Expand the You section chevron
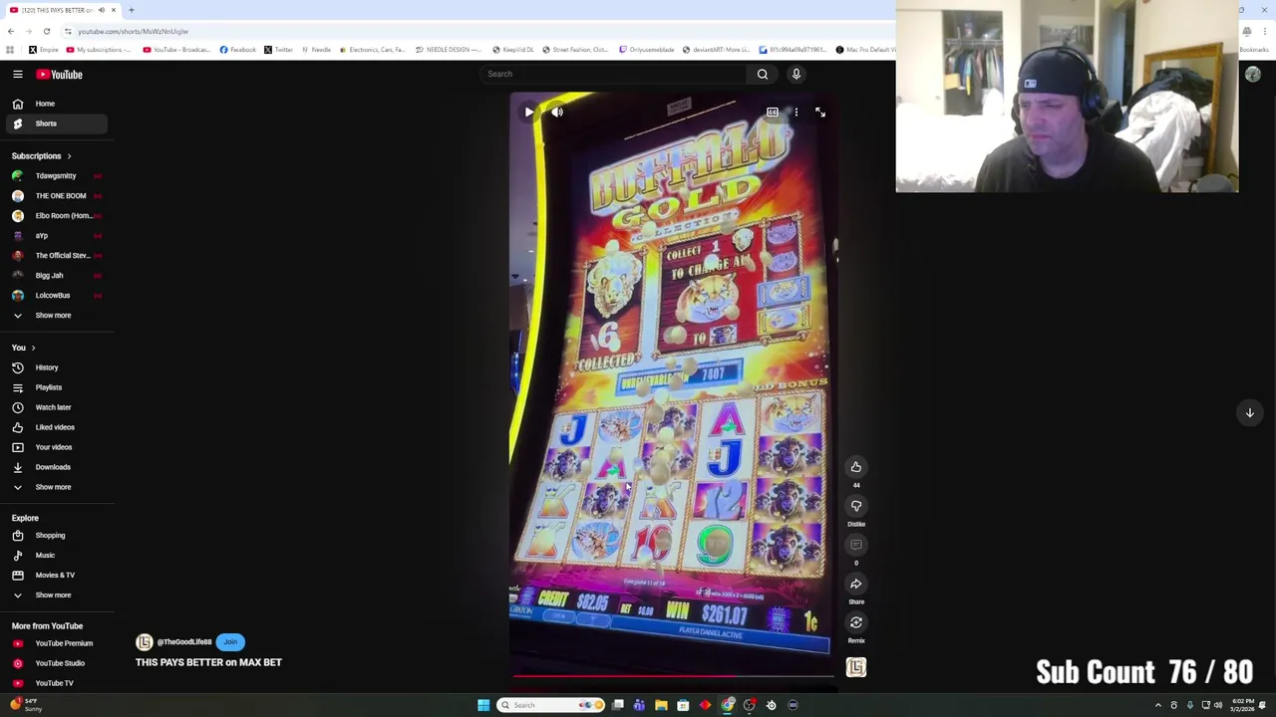1276x717 pixels. click(33, 348)
